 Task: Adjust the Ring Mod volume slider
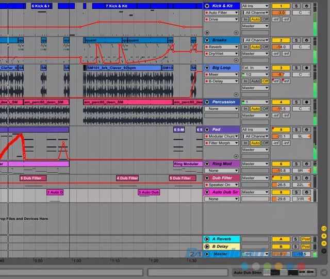pyautogui.click(x=281, y=171)
